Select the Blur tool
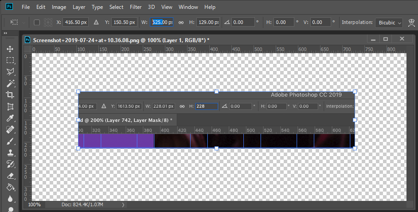The height and width of the screenshot is (212, 418). pyautogui.click(x=10, y=199)
